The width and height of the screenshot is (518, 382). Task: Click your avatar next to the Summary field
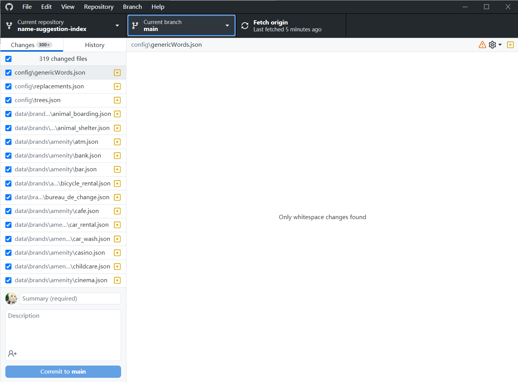(11, 298)
